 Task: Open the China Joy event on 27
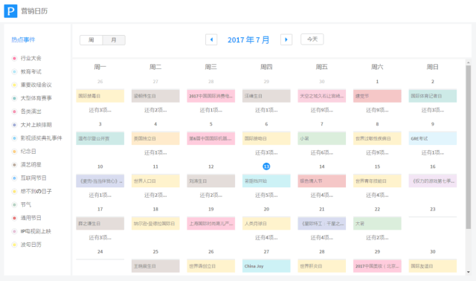(266, 266)
